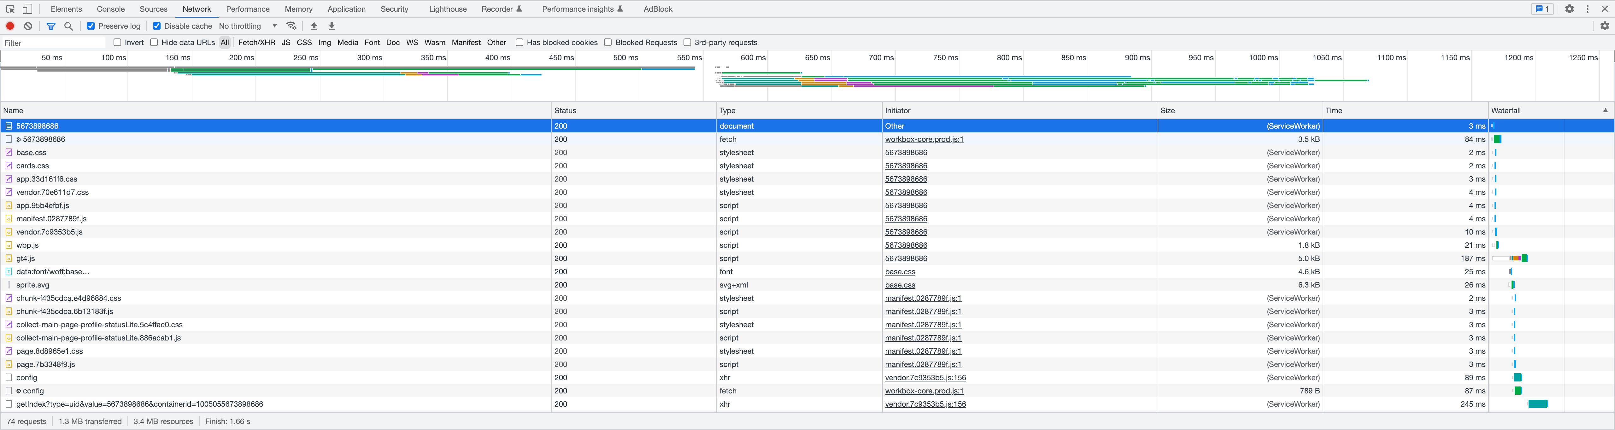Go to the Sources tab
Screen dimensions: 1615x430
coord(154,9)
